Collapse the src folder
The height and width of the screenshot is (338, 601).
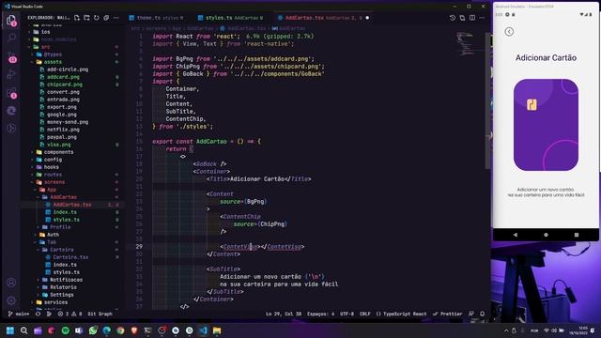point(45,47)
